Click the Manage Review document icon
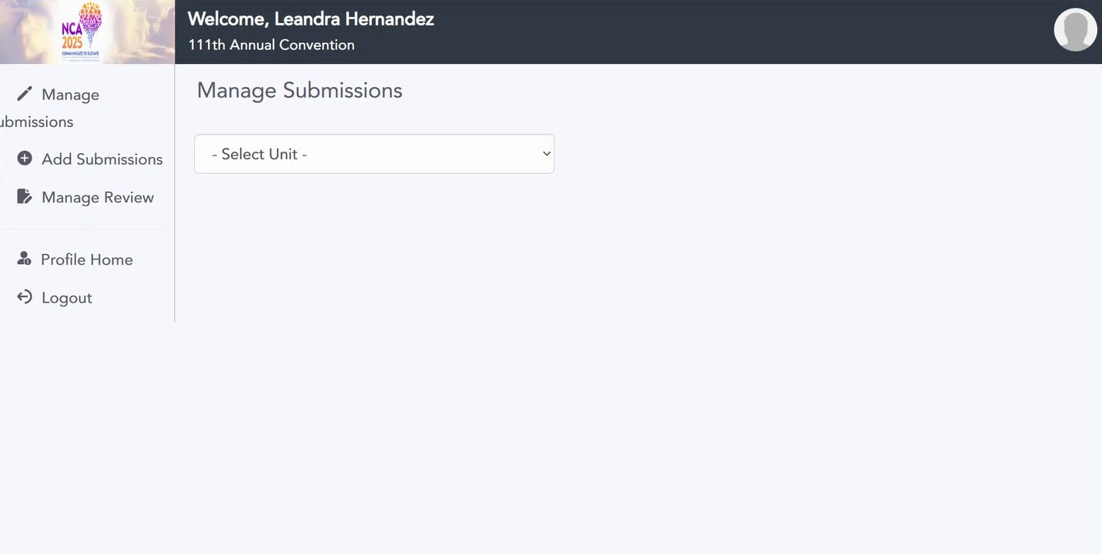 (x=25, y=197)
